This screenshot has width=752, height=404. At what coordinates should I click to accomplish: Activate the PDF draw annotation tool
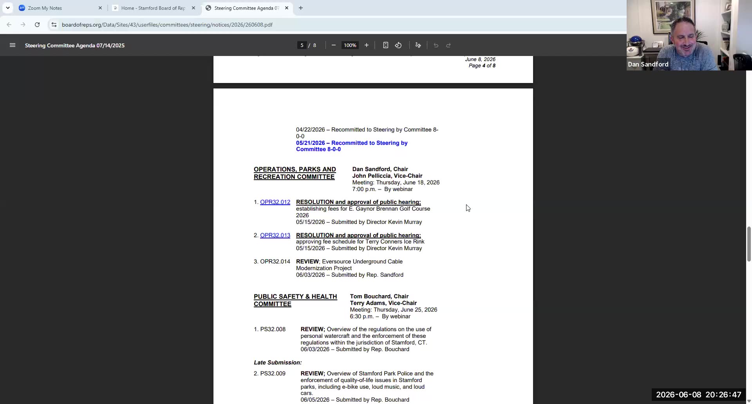(418, 45)
